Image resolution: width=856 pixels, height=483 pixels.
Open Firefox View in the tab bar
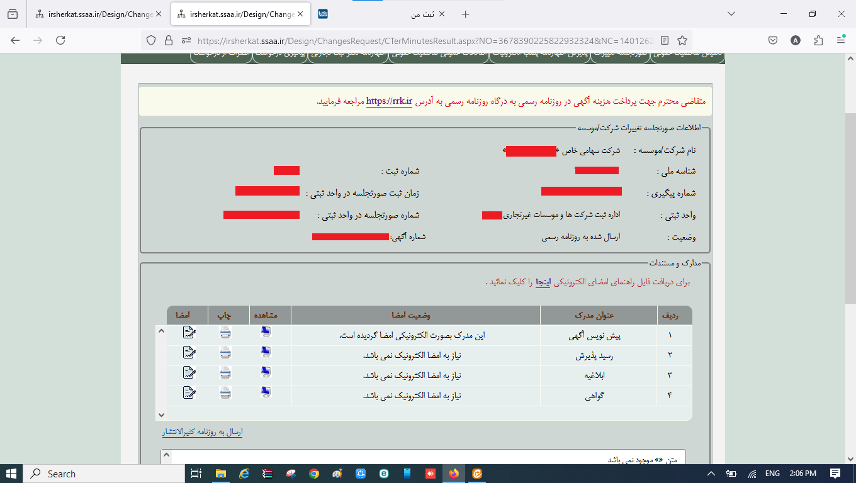pos(13,14)
